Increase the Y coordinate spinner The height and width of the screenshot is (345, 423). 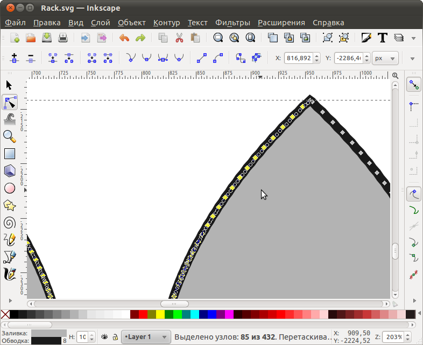pos(366,55)
